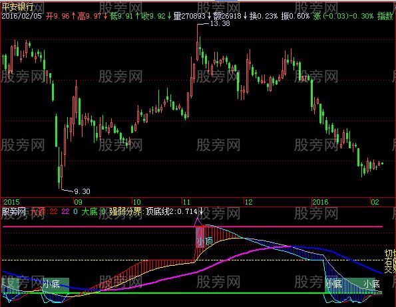Click the 强弱分界 indicator label
The image size is (396, 307).
125,211
